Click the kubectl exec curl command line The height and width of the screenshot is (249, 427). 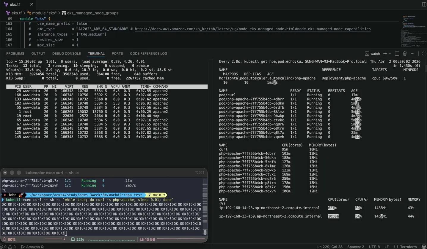[x=89, y=200]
